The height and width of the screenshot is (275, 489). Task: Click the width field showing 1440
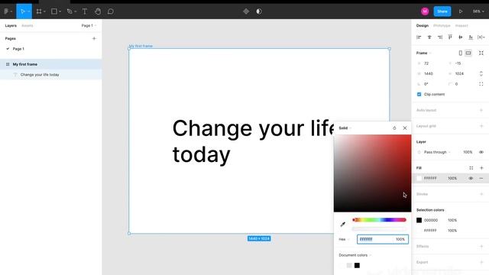pos(430,73)
